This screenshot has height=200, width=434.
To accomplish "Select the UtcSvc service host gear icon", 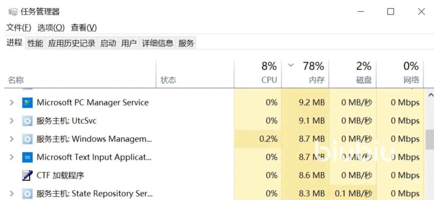I will pos(27,121).
